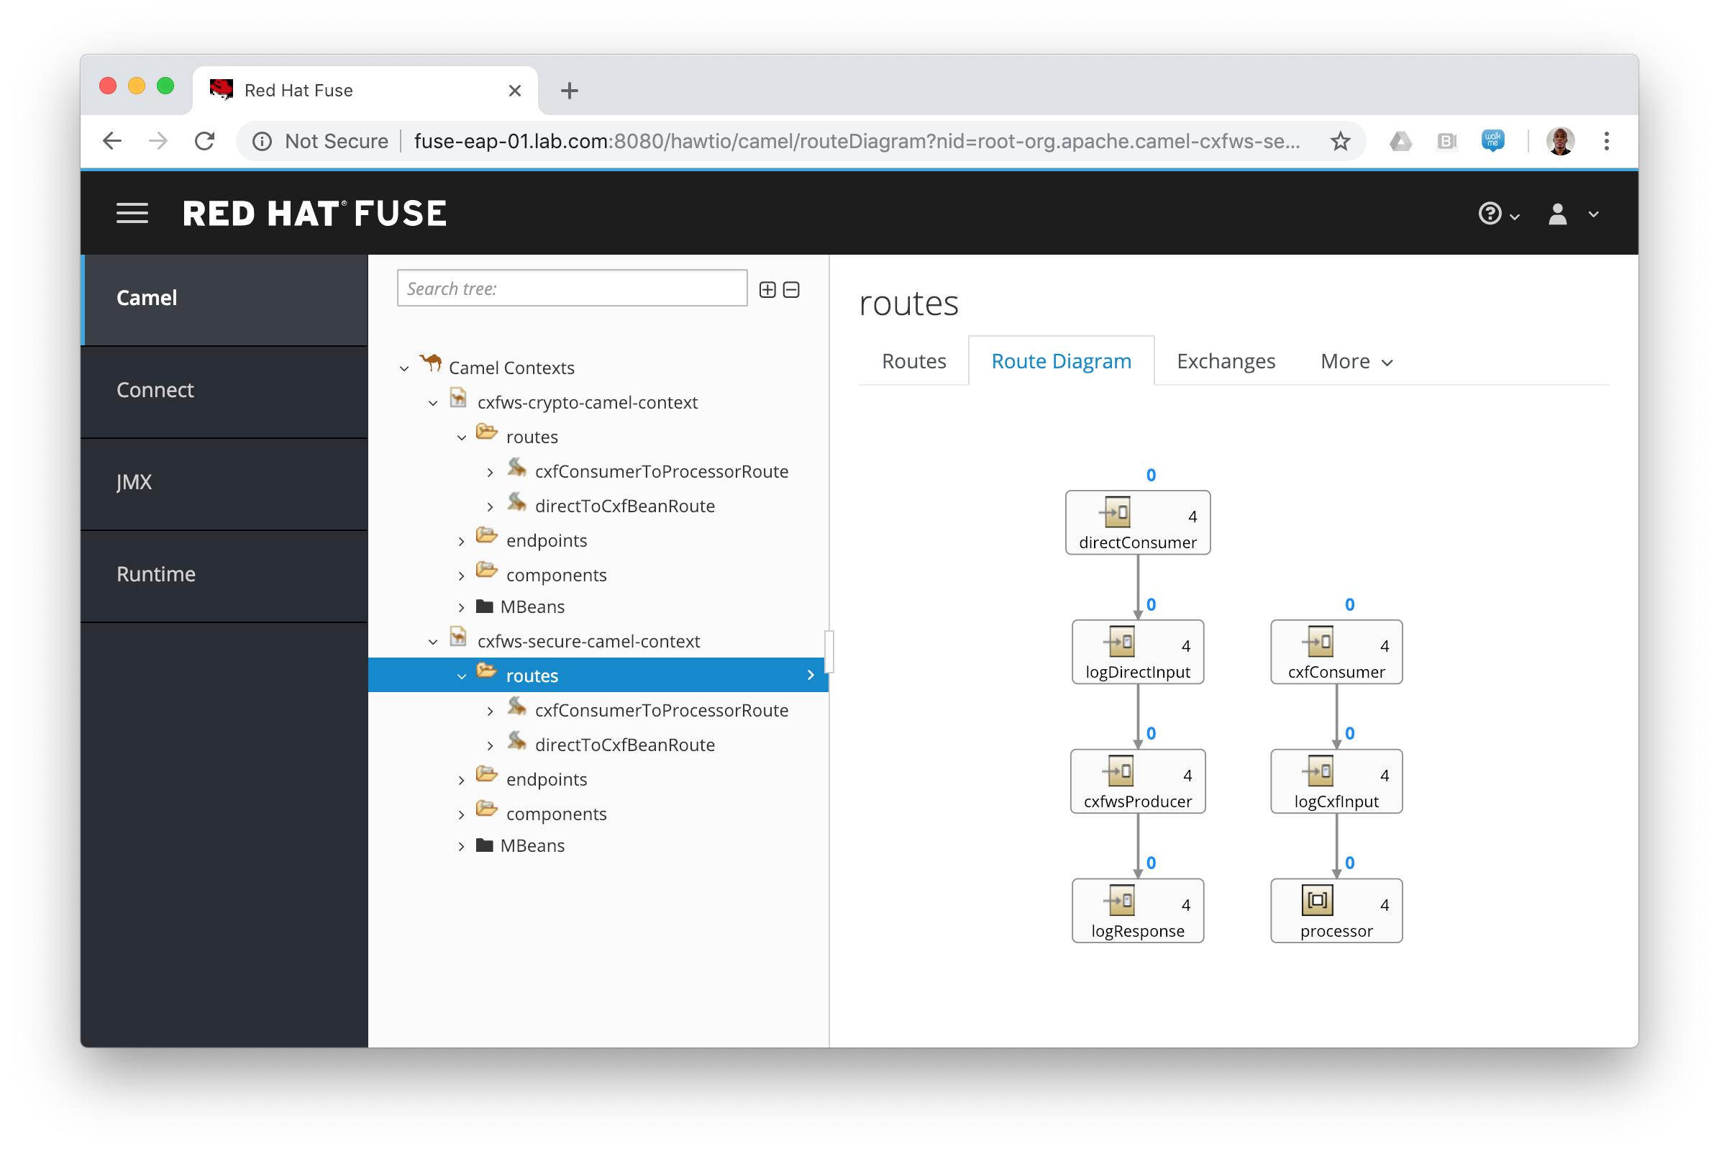Open the user account menu icon
The image size is (1719, 1154).
tap(1558, 214)
